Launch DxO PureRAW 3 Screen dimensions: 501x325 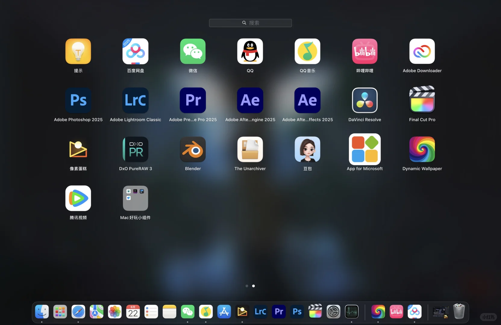click(135, 149)
